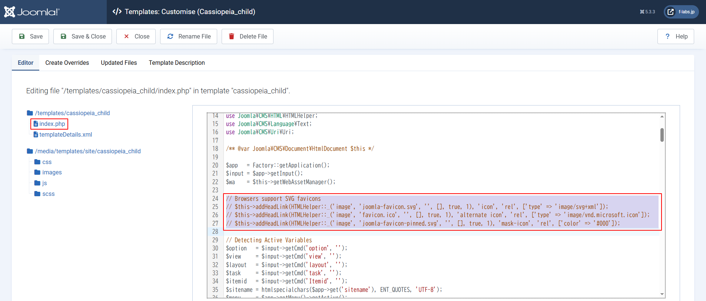Open the Template Description tab
Screen dimensions: 706x301
[176, 63]
